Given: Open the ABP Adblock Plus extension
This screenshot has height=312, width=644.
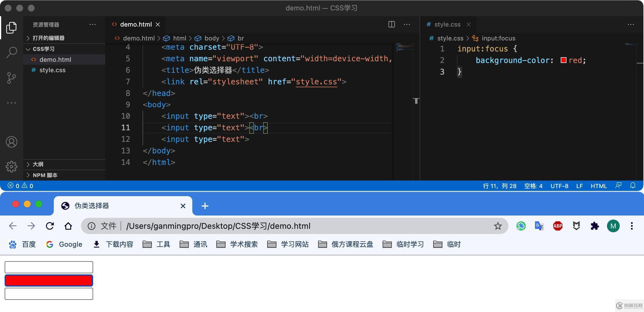Looking at the screenshot, I should pyautogui.click(x=558, y=226).
